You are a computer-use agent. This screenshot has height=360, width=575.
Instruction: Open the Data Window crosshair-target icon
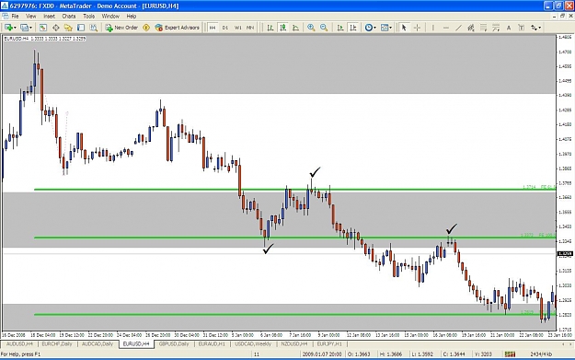(56, 28)
